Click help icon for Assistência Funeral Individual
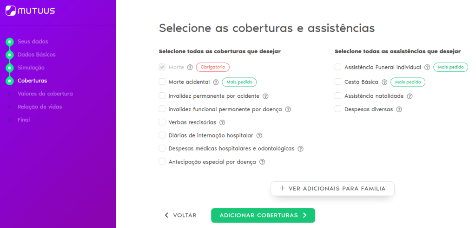476x228 pixels. pyautogui.click(x=427, y=67)
